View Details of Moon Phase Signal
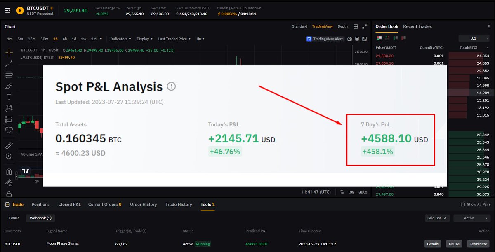 pos(433,244)
